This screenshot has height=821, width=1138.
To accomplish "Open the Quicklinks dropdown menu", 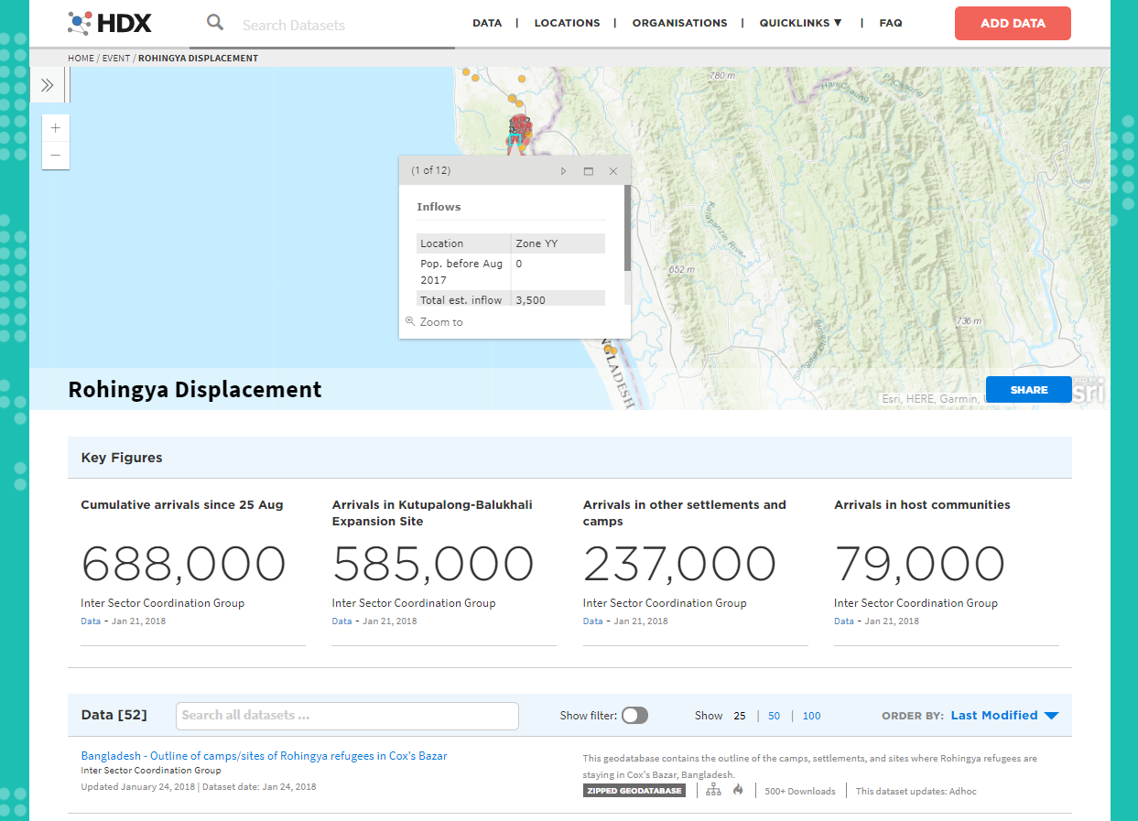I will click(x=800, y=23).
